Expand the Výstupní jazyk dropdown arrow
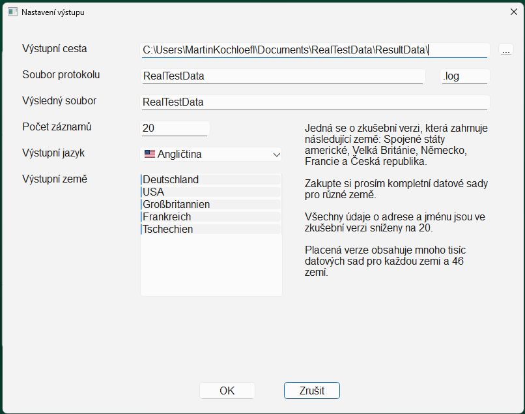This screenshot has width=525, height=414. click(x=276, y=155)
